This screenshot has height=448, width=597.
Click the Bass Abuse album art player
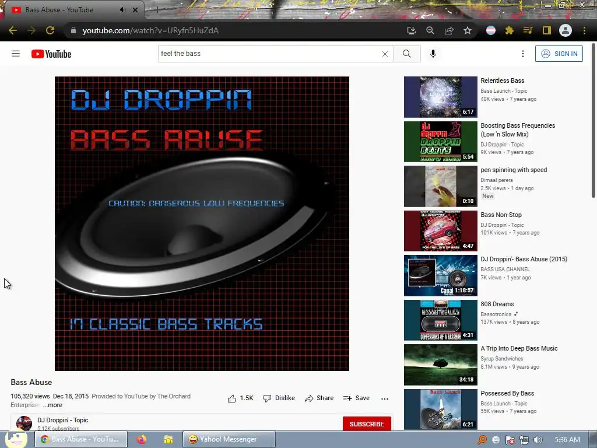point(202,223)
